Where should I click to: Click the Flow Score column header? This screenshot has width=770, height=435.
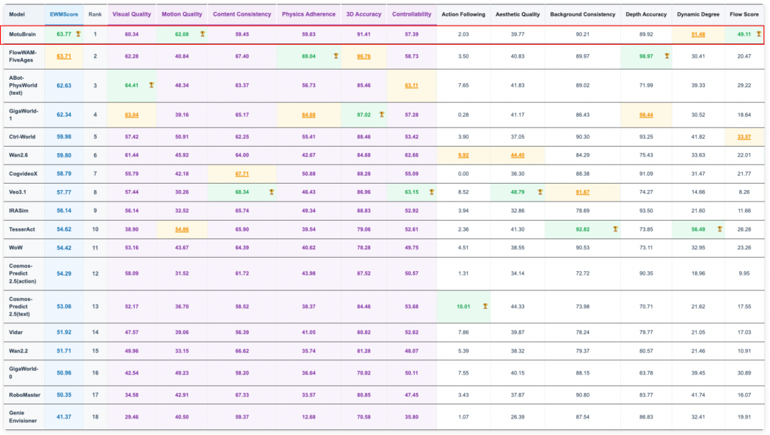[x=745, y=14]
